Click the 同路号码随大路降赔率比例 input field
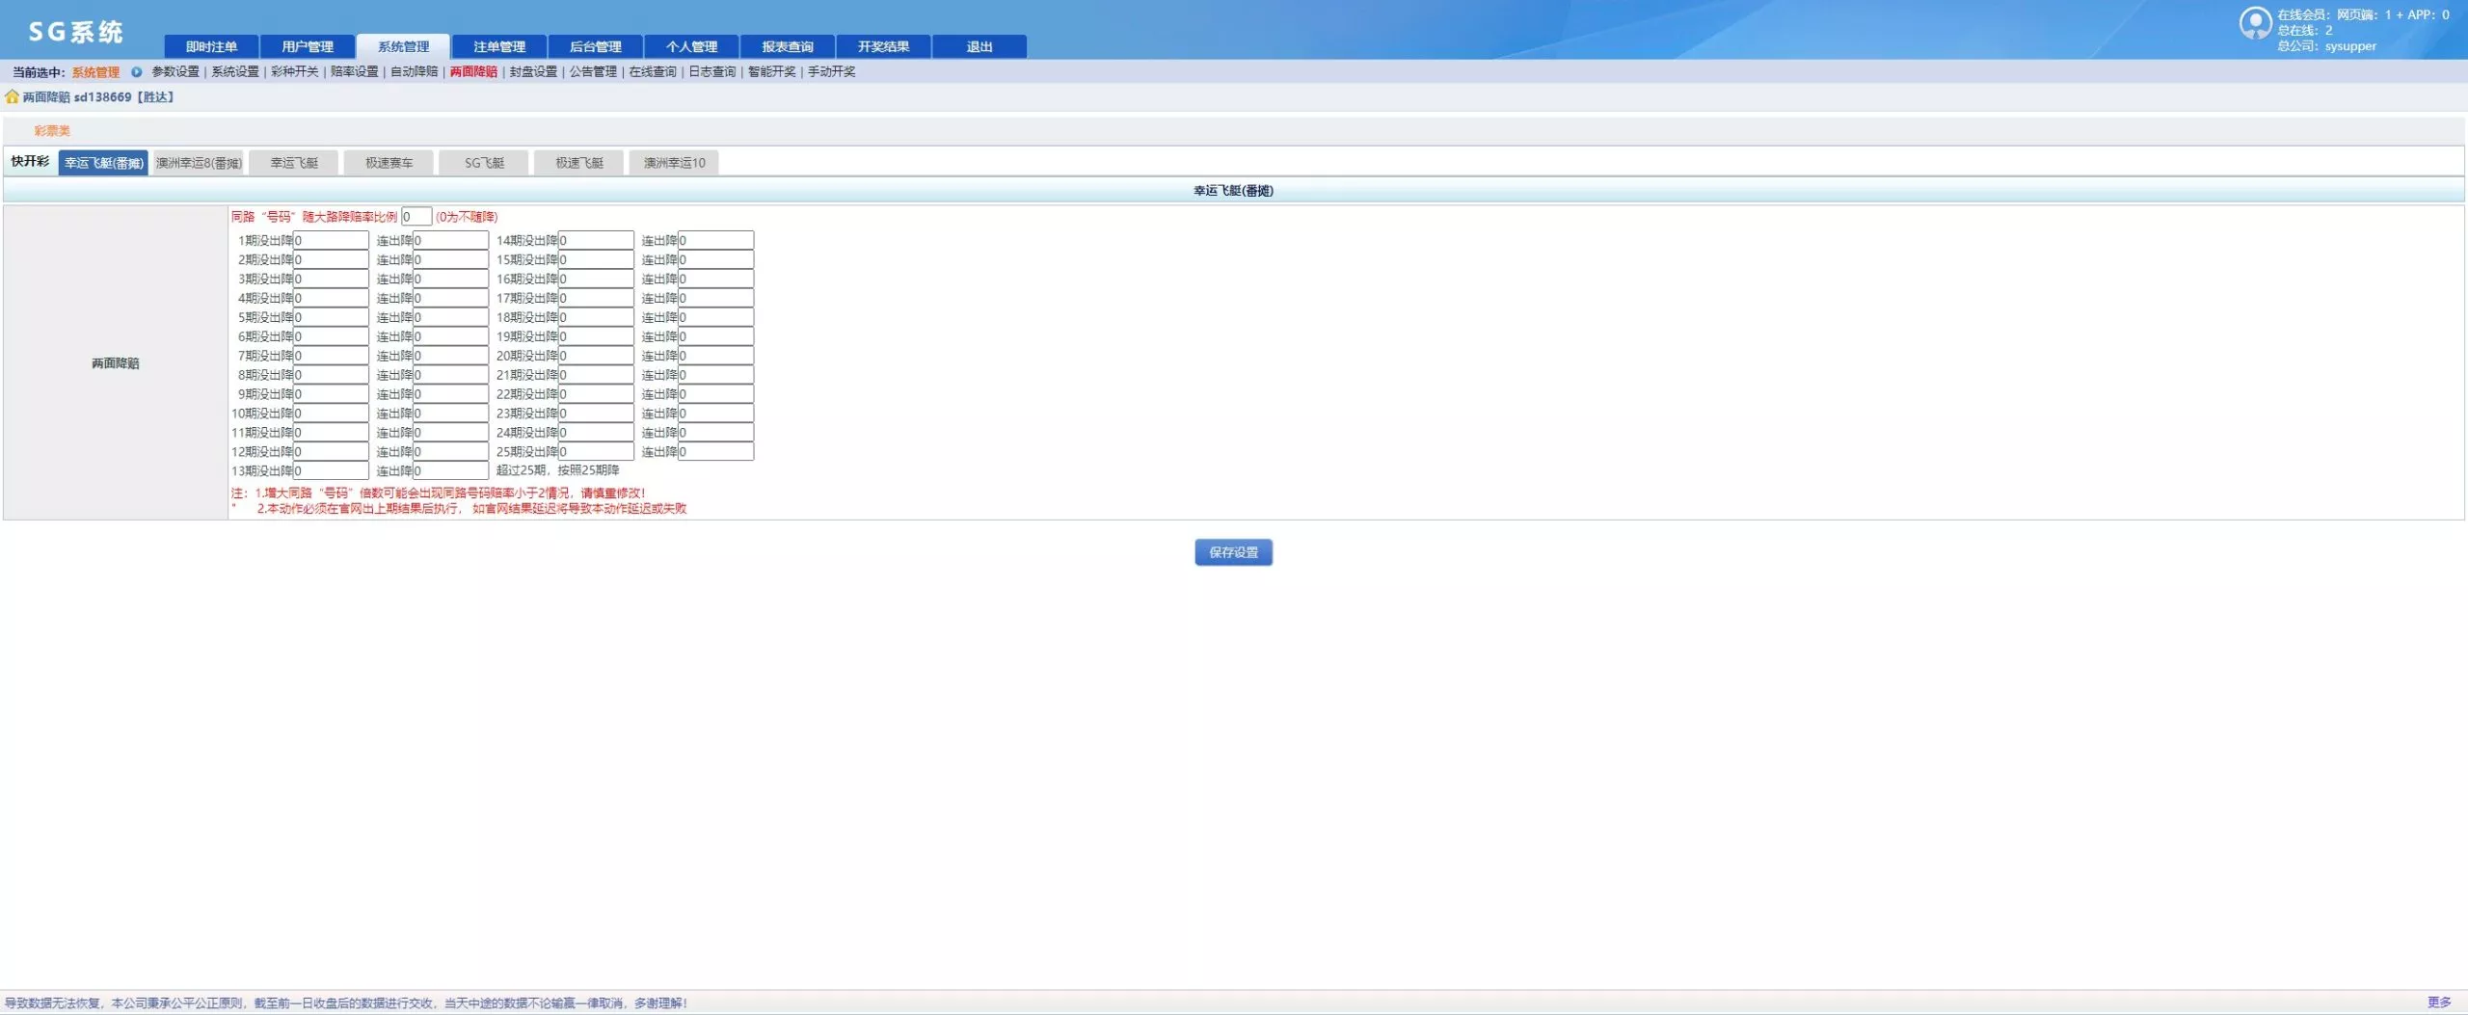The width and height of the screenshot is (2468, 1015). (x=416, y=217)
